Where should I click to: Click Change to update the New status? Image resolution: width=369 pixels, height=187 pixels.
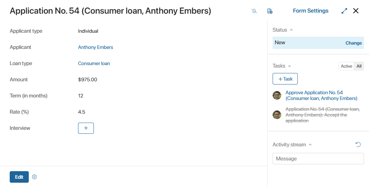pos(354,43)
